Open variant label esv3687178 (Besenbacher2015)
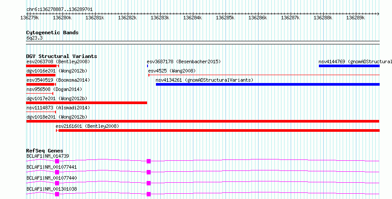This screenshot has width=392, height=199. (184, 62)
